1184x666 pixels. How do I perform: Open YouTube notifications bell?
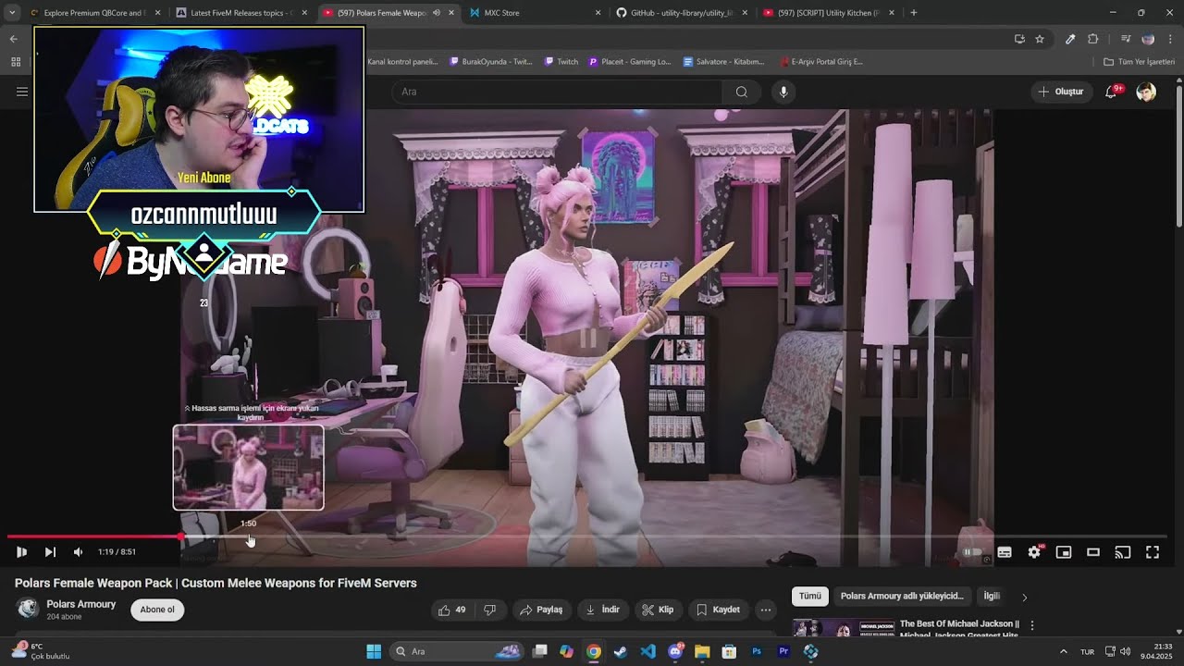click(x=1112, y=92)
